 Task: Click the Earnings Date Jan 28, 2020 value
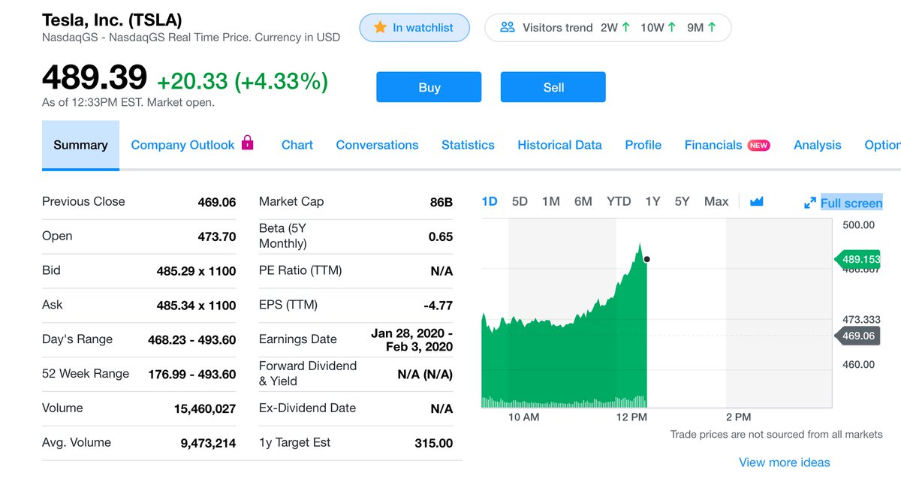tap(411, 339)
